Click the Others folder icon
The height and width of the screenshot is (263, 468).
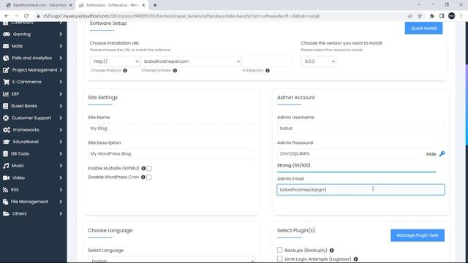(6, 214)
